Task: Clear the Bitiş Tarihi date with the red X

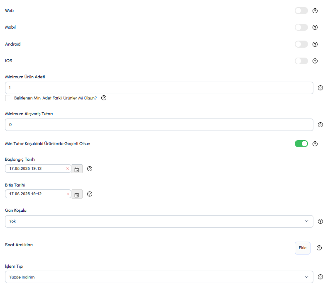Action: tap(68, 194)
